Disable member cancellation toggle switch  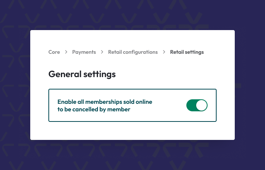click(x=197, y=105)
